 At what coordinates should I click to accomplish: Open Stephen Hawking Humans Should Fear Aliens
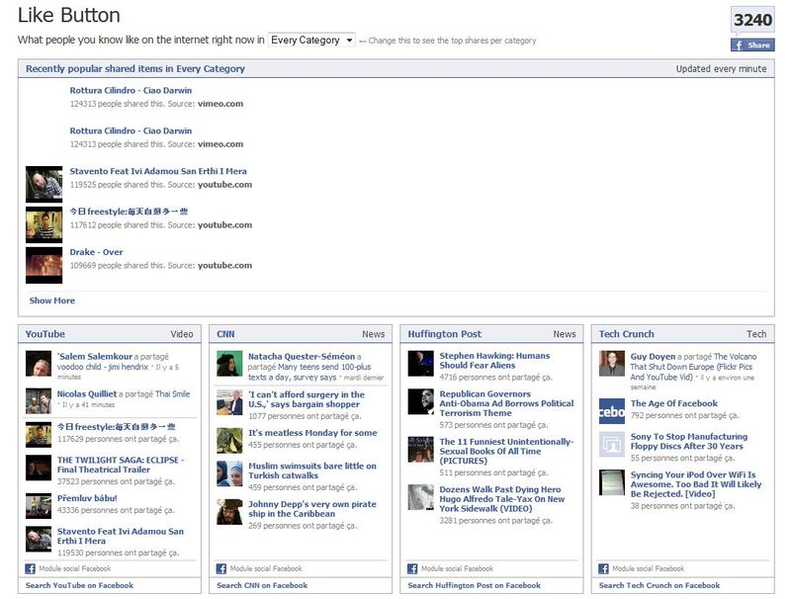(494, 360)
